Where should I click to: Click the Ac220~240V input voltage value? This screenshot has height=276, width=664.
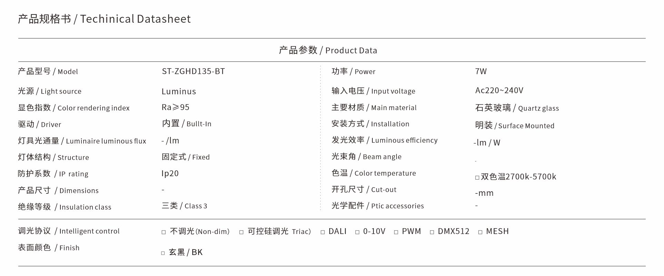[x=499, y=90]
